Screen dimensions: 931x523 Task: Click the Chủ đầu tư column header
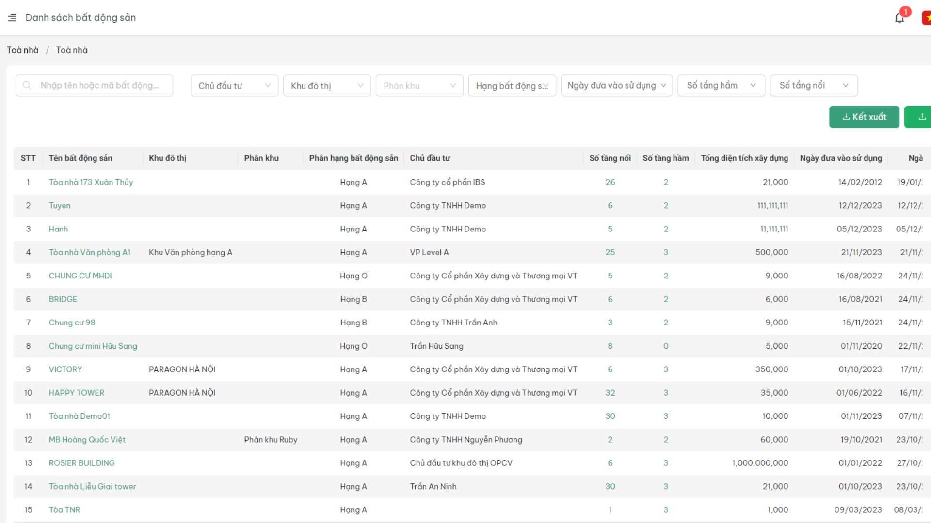click(430, 158)
